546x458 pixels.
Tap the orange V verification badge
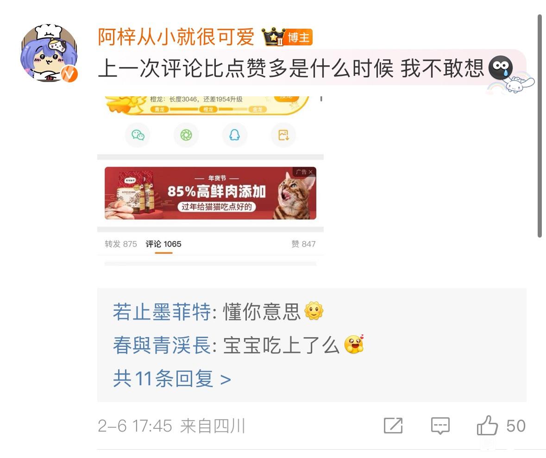(69, 74)
